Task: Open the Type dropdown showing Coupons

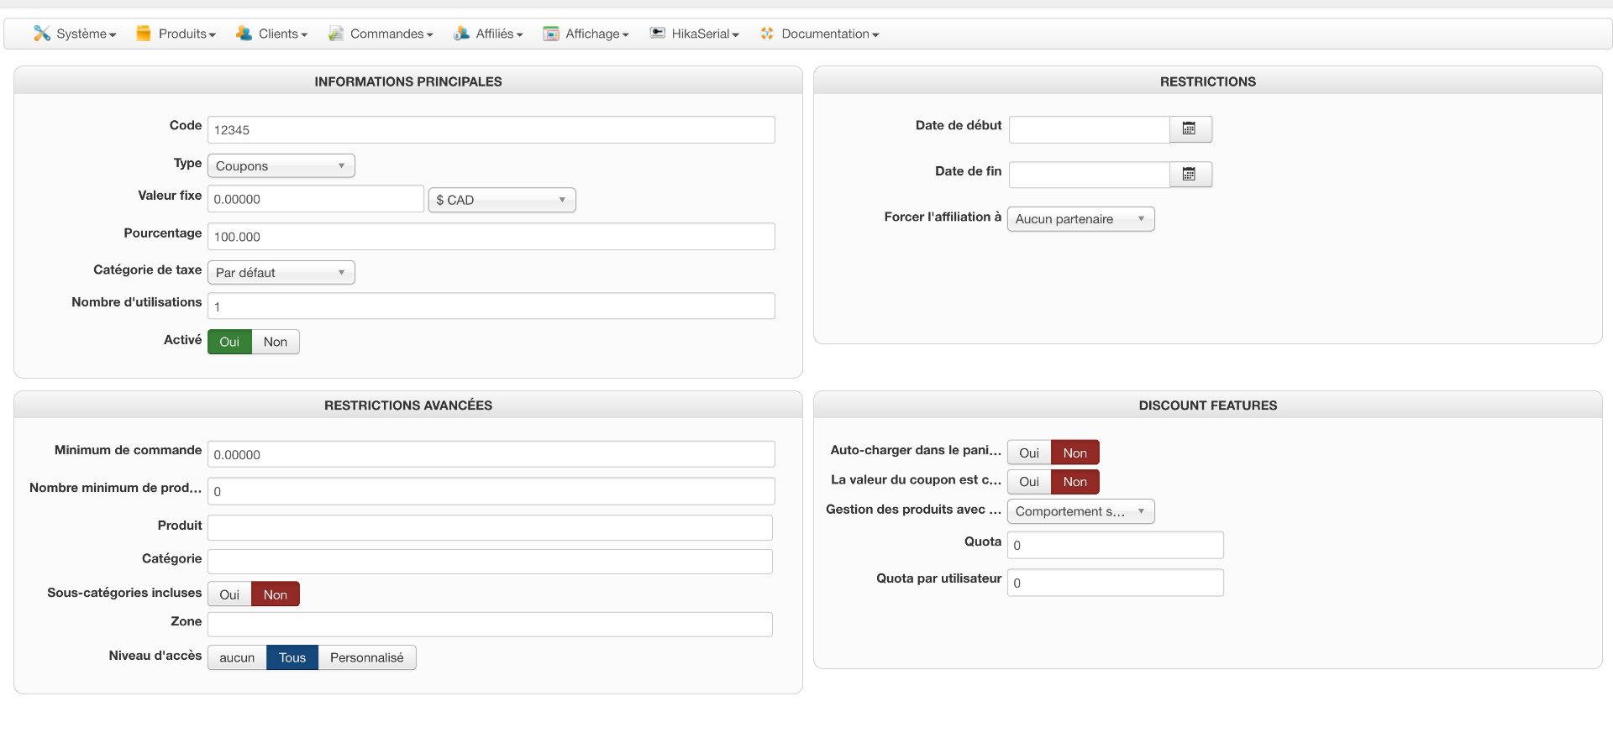Action: click(281, 166)
